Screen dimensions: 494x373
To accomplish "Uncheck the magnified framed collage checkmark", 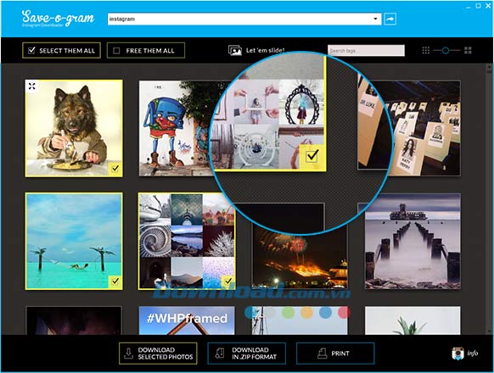I will (x=312, y=156).
